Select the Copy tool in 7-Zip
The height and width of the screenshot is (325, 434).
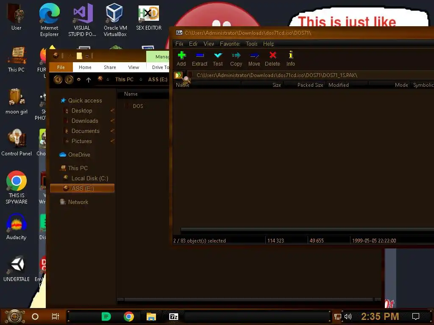click(x=236, y=58)
